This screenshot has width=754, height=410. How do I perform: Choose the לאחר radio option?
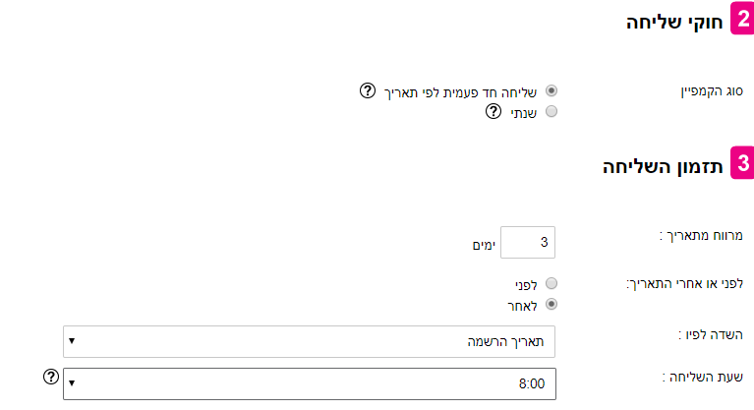click(551, 304)
